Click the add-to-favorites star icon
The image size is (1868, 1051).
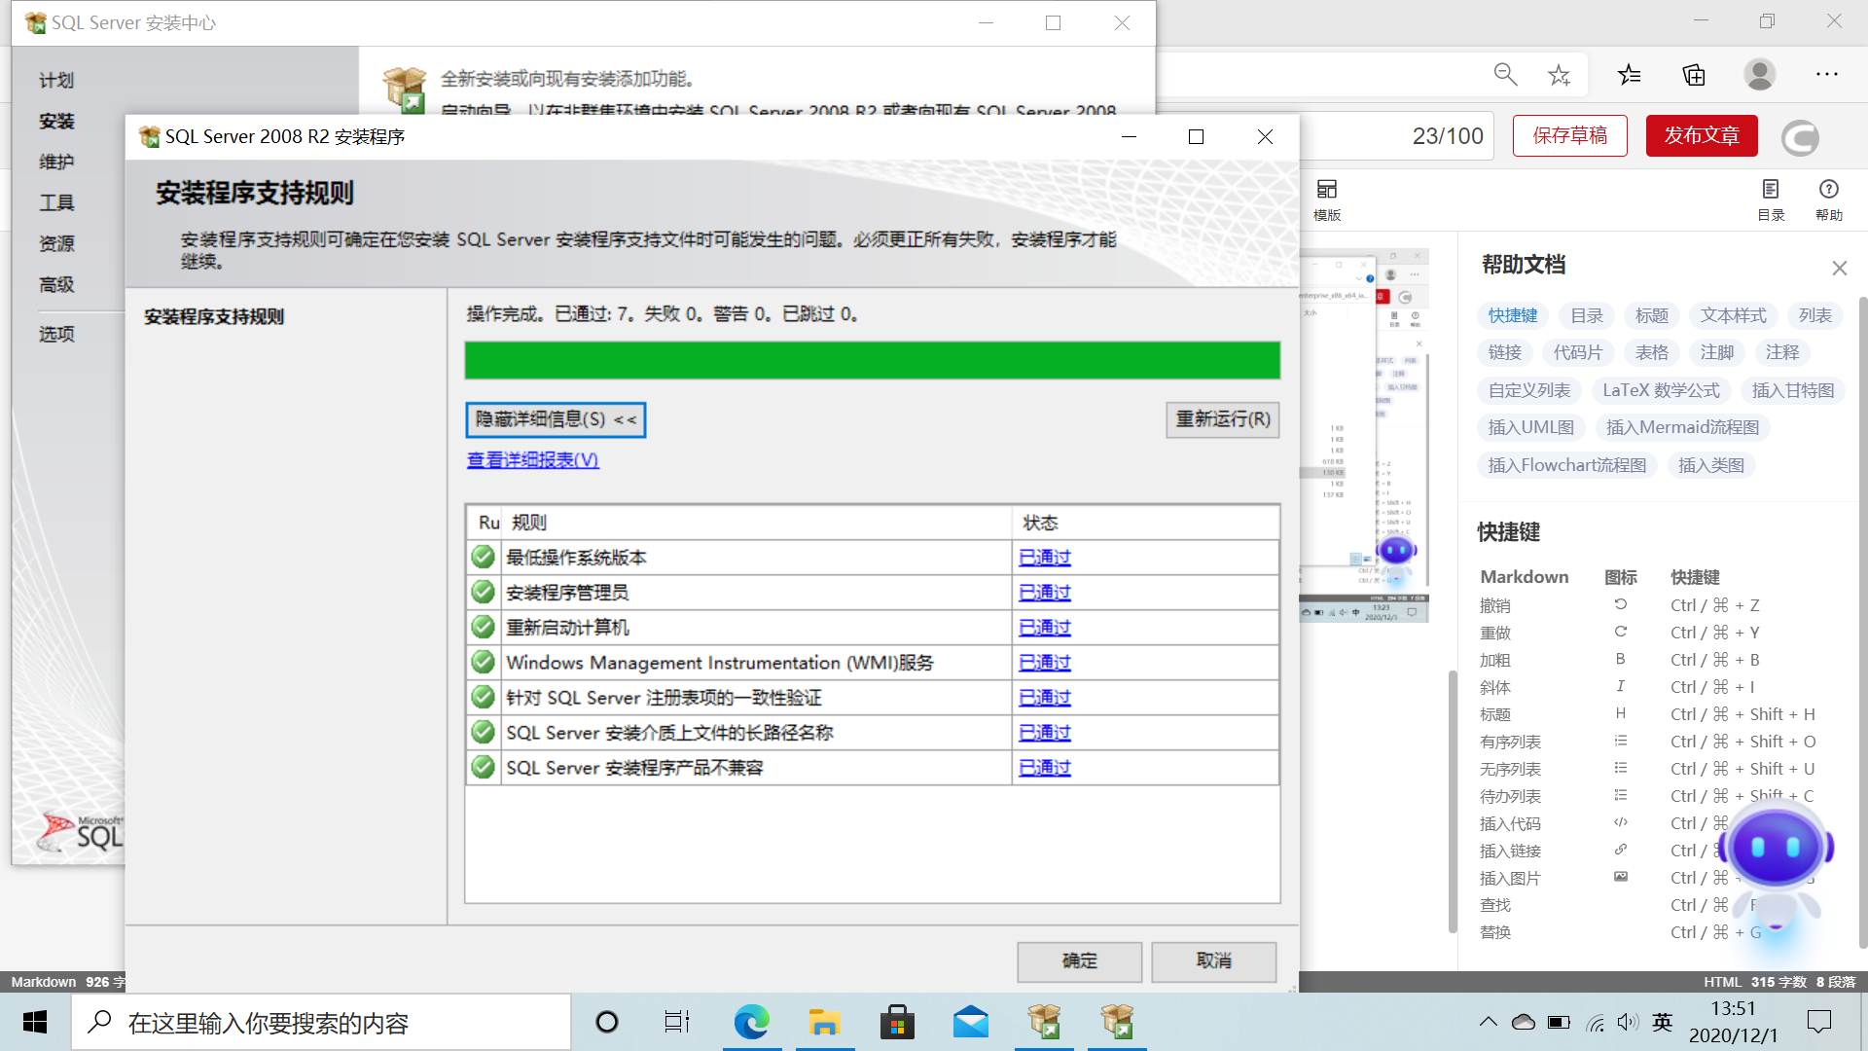tap(1560, 75)
